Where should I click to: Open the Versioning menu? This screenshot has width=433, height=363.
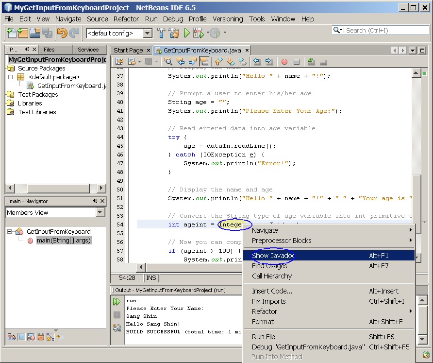click(x=228, y=19)
